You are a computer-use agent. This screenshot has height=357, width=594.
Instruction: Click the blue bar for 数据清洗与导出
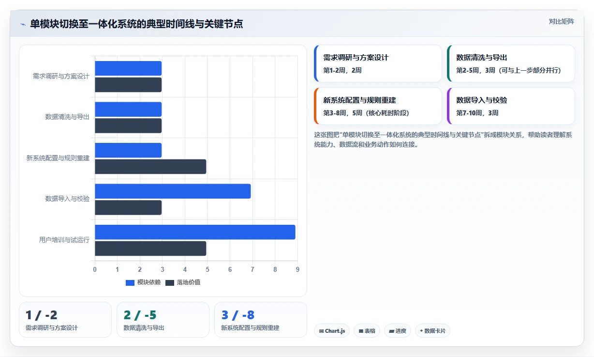click(128, 109)
